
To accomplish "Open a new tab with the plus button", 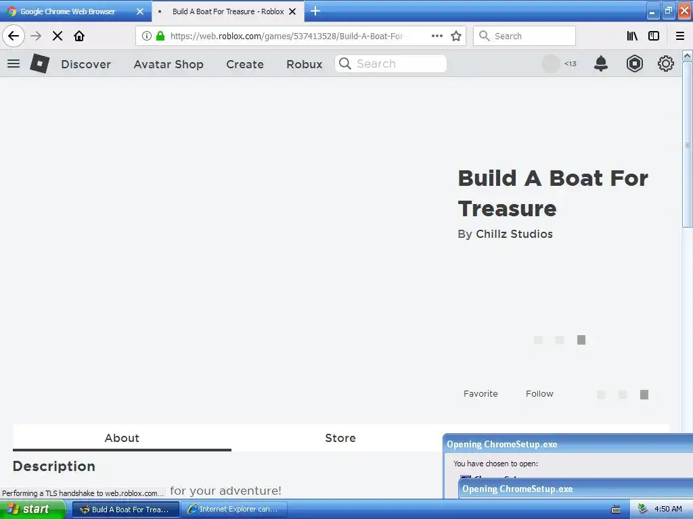I will pyautogui.click(x=315, y=11).
